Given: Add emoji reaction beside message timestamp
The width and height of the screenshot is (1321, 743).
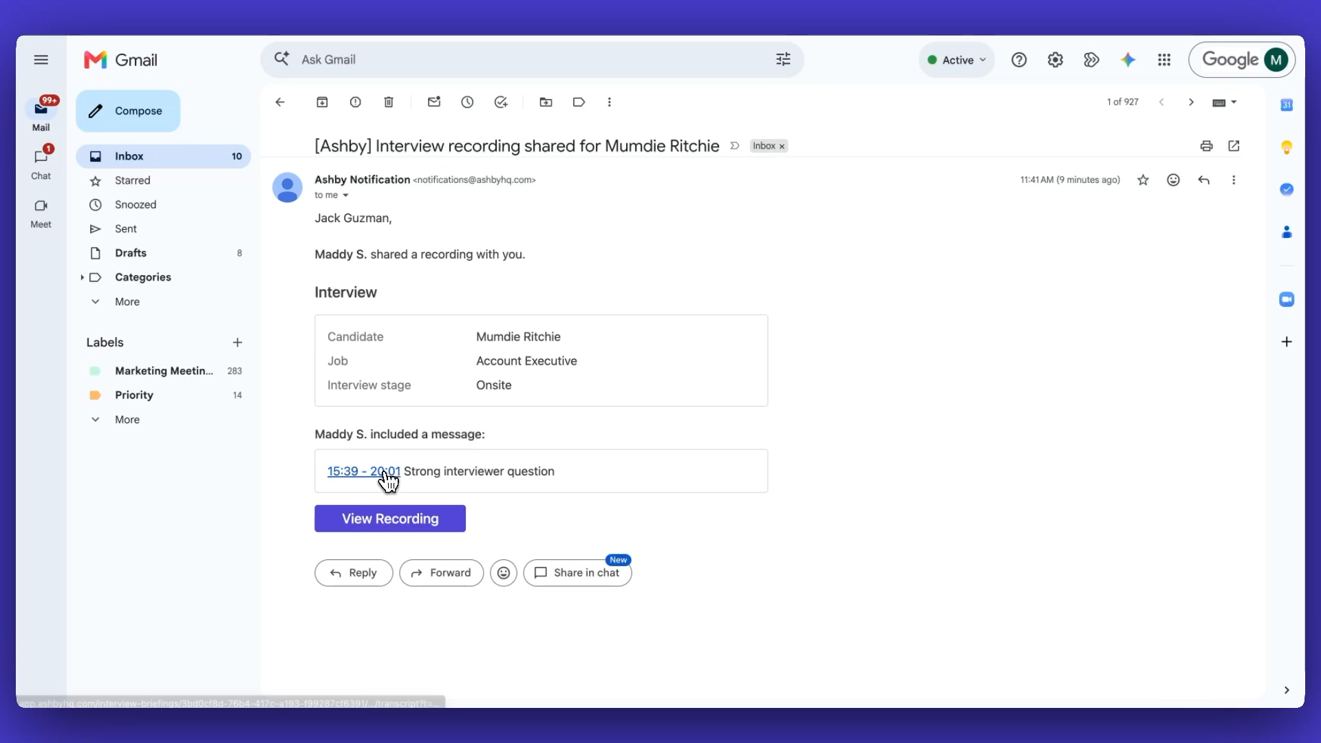Looking at the screenshot, I should click(x=1173, y=180).
